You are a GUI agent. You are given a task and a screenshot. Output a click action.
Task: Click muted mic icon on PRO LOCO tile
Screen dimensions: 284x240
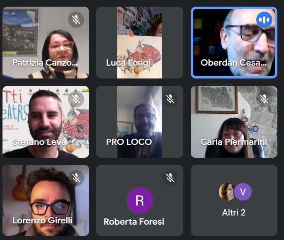tap(170, 99)
